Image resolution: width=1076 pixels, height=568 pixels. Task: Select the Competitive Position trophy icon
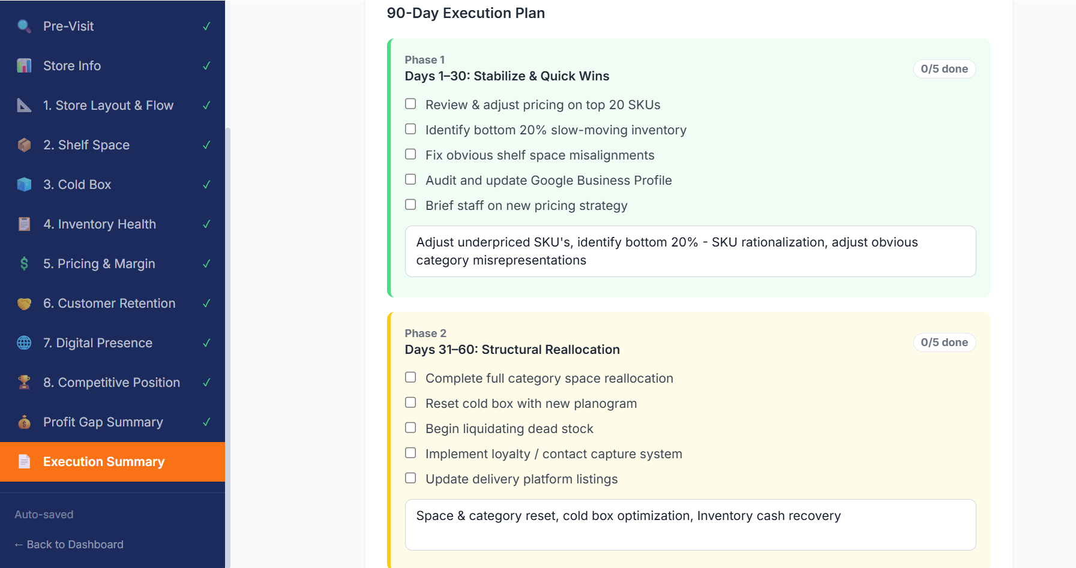click(24, 382)
